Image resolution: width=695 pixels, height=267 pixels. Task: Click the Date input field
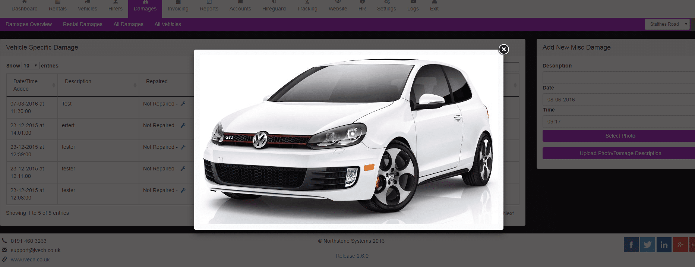(x=619, y=100)
